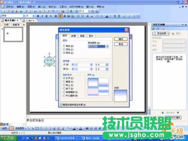Select the rectangle shape drawing tool
188x141 pixels.
[37, 128]
